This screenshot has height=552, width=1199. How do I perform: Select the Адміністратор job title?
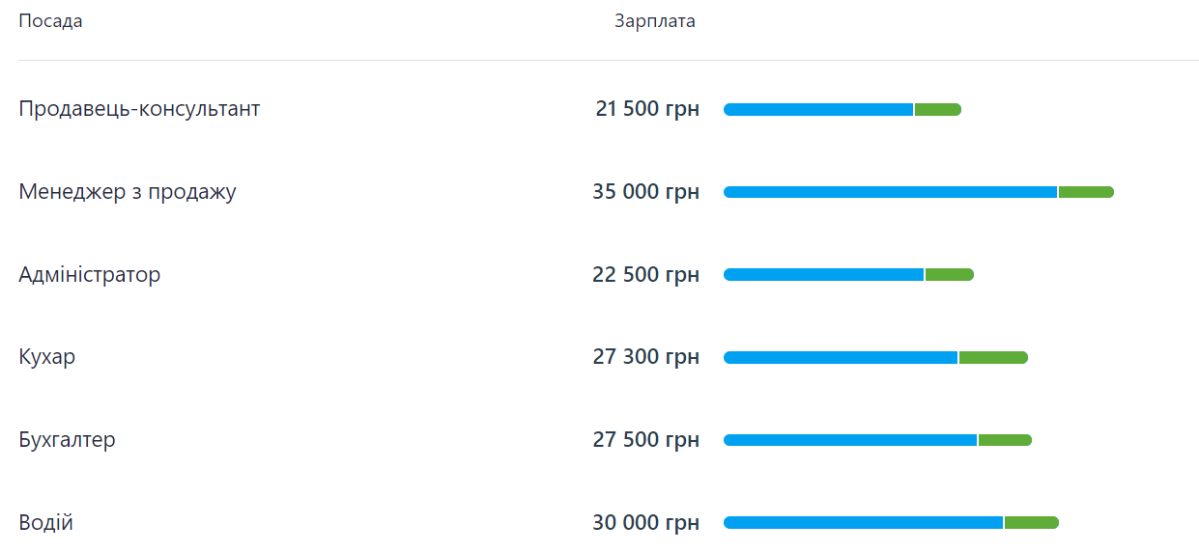(x=90, y=275)
